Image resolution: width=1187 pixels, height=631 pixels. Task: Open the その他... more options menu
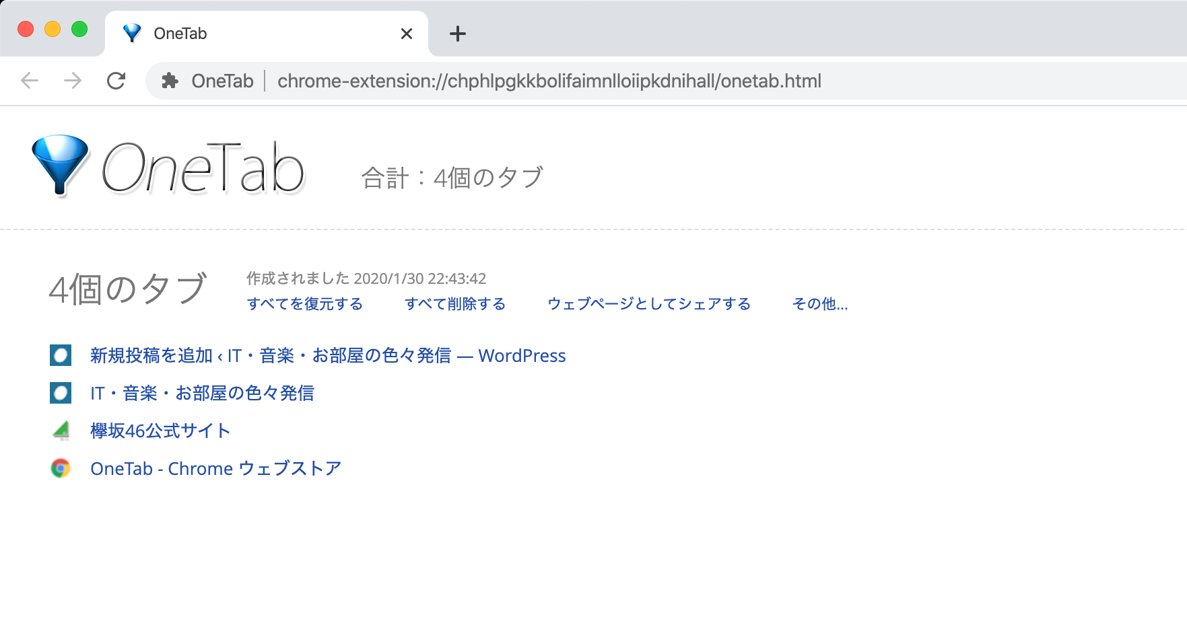820,304
